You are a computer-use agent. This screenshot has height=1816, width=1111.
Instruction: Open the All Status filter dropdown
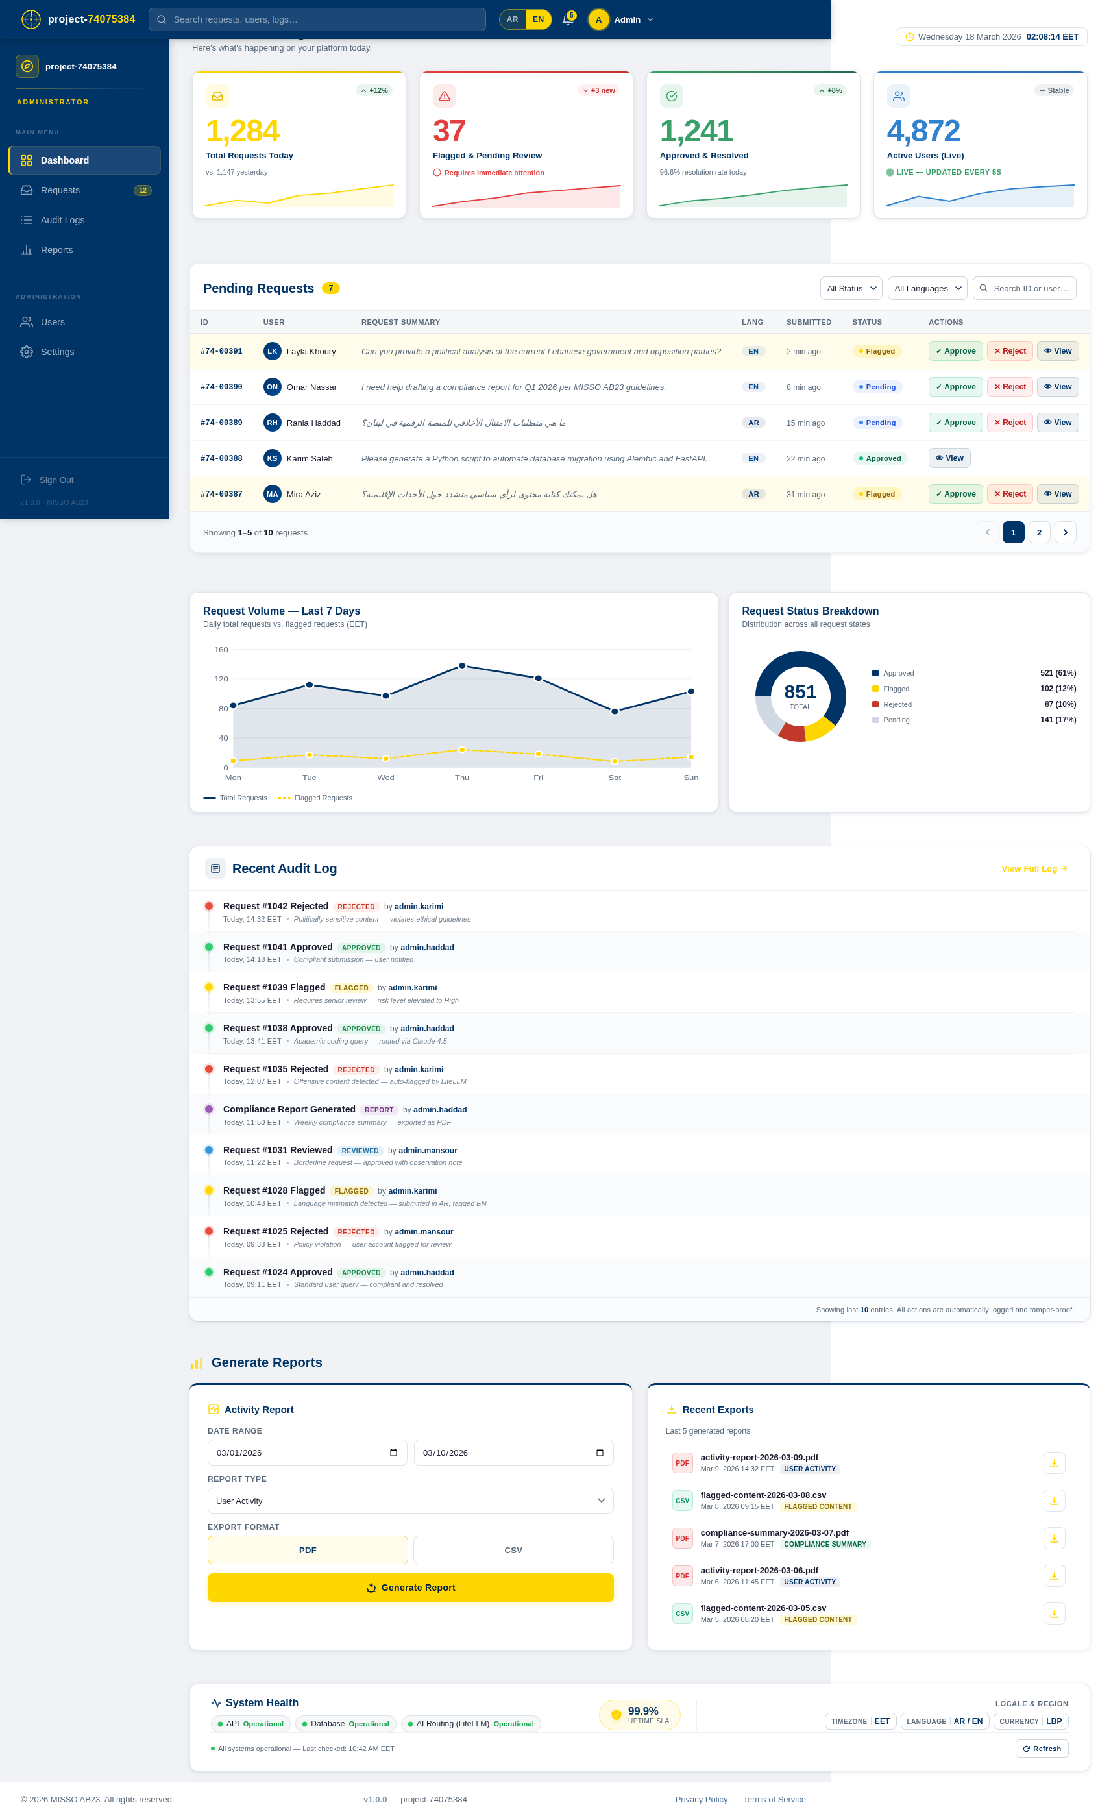click(850, 288)
